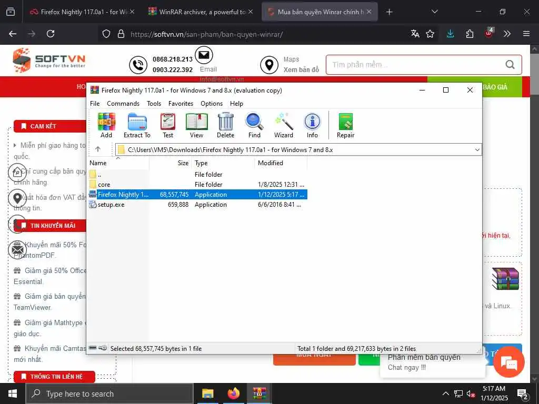Image resolution: width=539 pixels, height=404 pixels.
Task: Click the Delete trash icon in WinRAR
Action: (225, 125)
